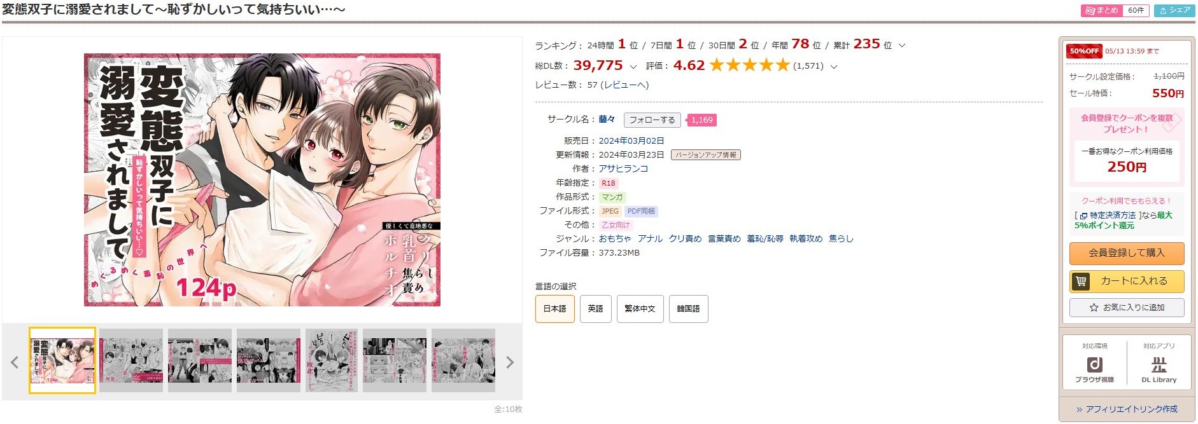This screenshot has height=424, width=1198.
Task: Select 日本語 language option
Action: coord(554,309)
